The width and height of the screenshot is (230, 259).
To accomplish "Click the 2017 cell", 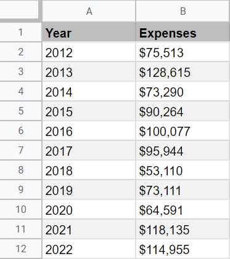I will tap(89, 150).
